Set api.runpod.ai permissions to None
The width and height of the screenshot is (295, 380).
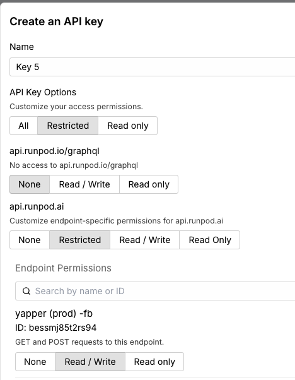[30, 240]
